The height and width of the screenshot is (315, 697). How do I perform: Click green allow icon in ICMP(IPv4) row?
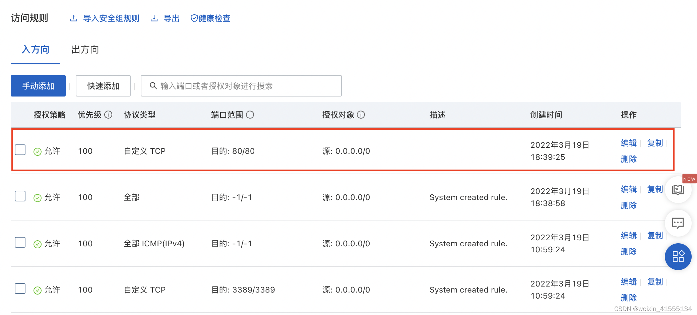[38, 244]
